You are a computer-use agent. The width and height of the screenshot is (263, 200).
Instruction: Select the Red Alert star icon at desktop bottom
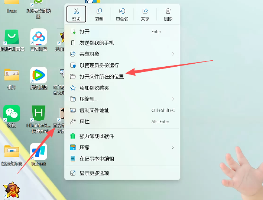[x=12, y=191]
